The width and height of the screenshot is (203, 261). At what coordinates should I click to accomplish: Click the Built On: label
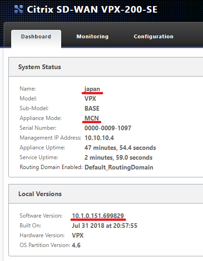[30, 226]
